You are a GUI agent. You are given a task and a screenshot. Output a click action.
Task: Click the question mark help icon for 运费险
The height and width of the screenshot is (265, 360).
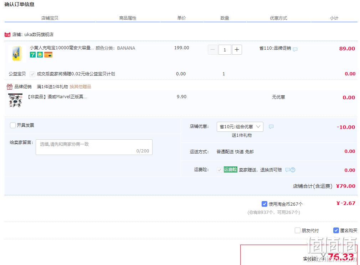pyautogui.click(x=293, y=170)
